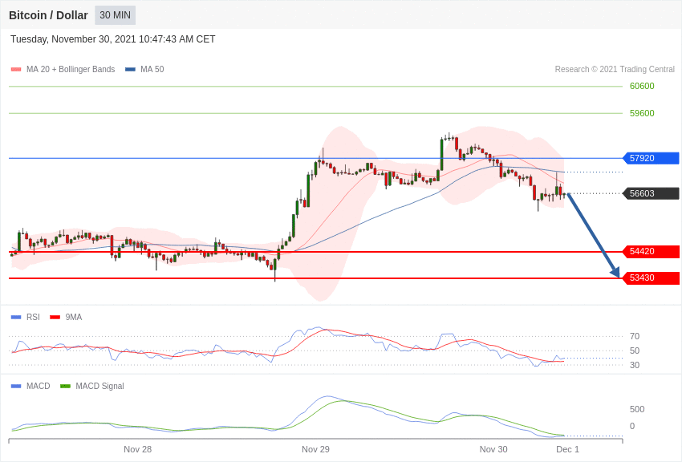Click the red 54420 support price tag
Image resolution: width=682 pixels, height=462 pixels.
click(652, 251)
